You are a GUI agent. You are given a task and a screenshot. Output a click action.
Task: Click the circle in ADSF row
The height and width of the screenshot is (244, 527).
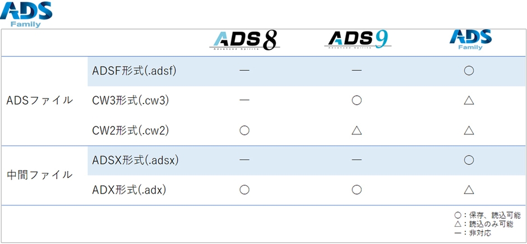click(x=469, y=71)
